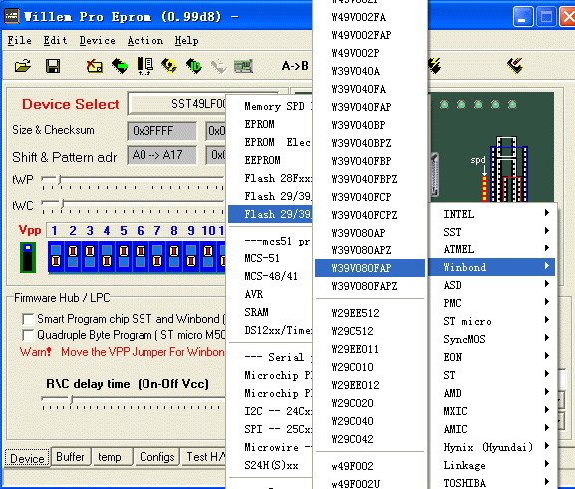Select W39V080FAPZ chip entry
575x489 pixels.
(x=370, y=286)
